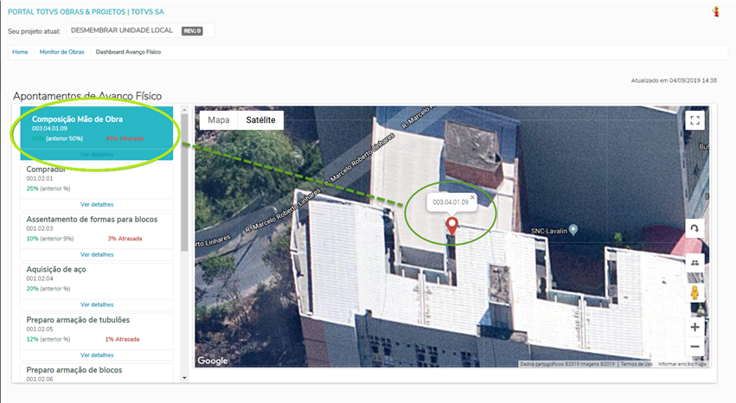The image size is (736, 403).
Task: Toggle the 45-degree tilt view
Action: tap(694, 263)
